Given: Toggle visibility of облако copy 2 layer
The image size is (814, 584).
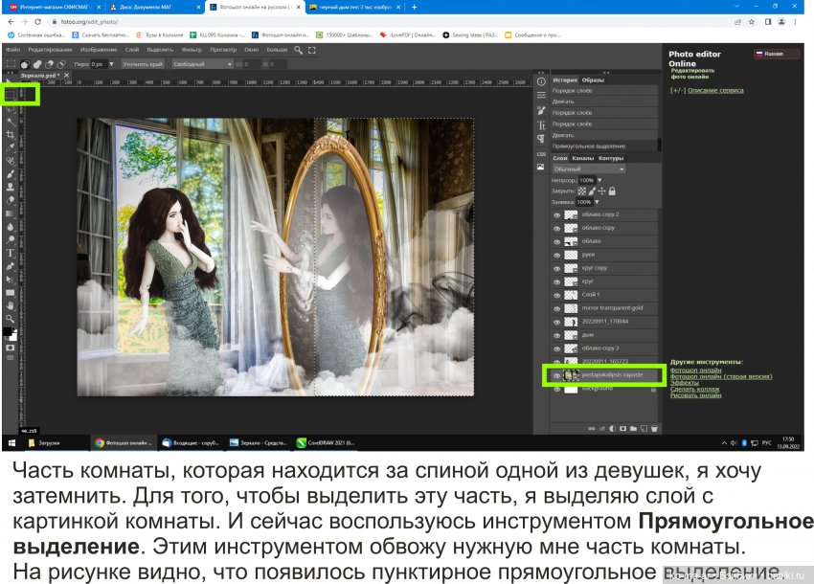Looking at the screenshot, I should point(555,215).
